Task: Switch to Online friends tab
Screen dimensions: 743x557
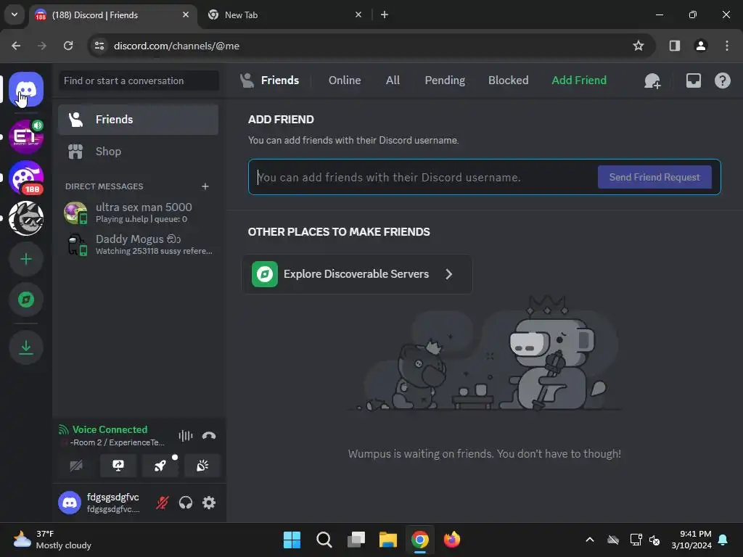Action: pos(345,81)
